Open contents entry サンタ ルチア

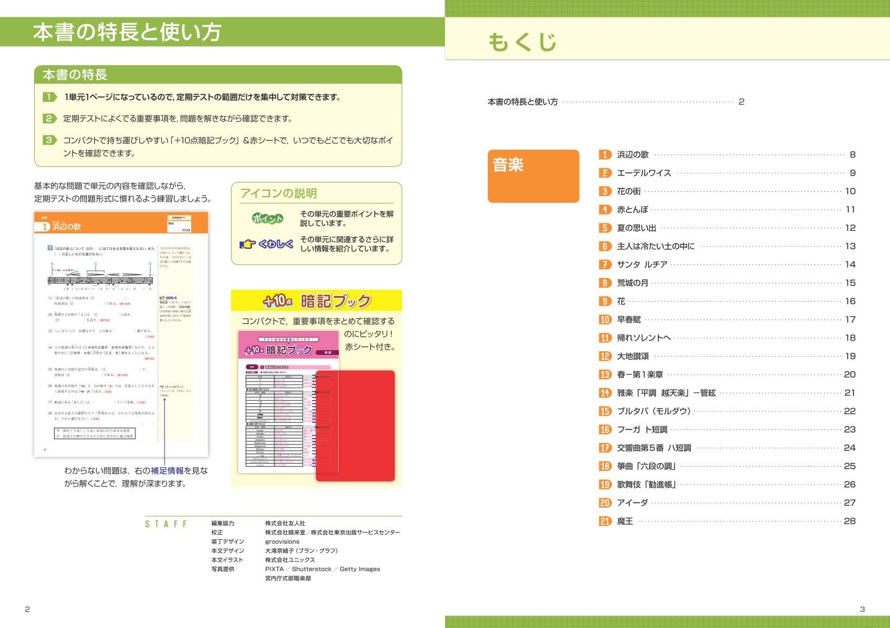(727, 264)
